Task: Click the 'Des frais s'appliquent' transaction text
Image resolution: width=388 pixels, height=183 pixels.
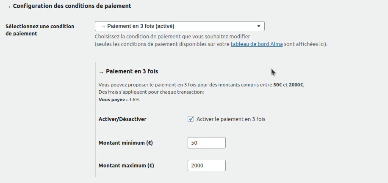Action: tap(151, 92)
